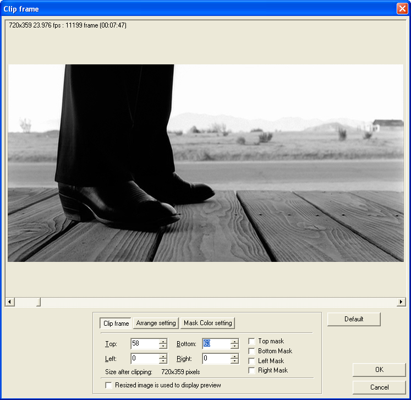This screenshot has height=400, width=411.
Task: Increase the Left value with up arrow
Action: click(163, 356)
